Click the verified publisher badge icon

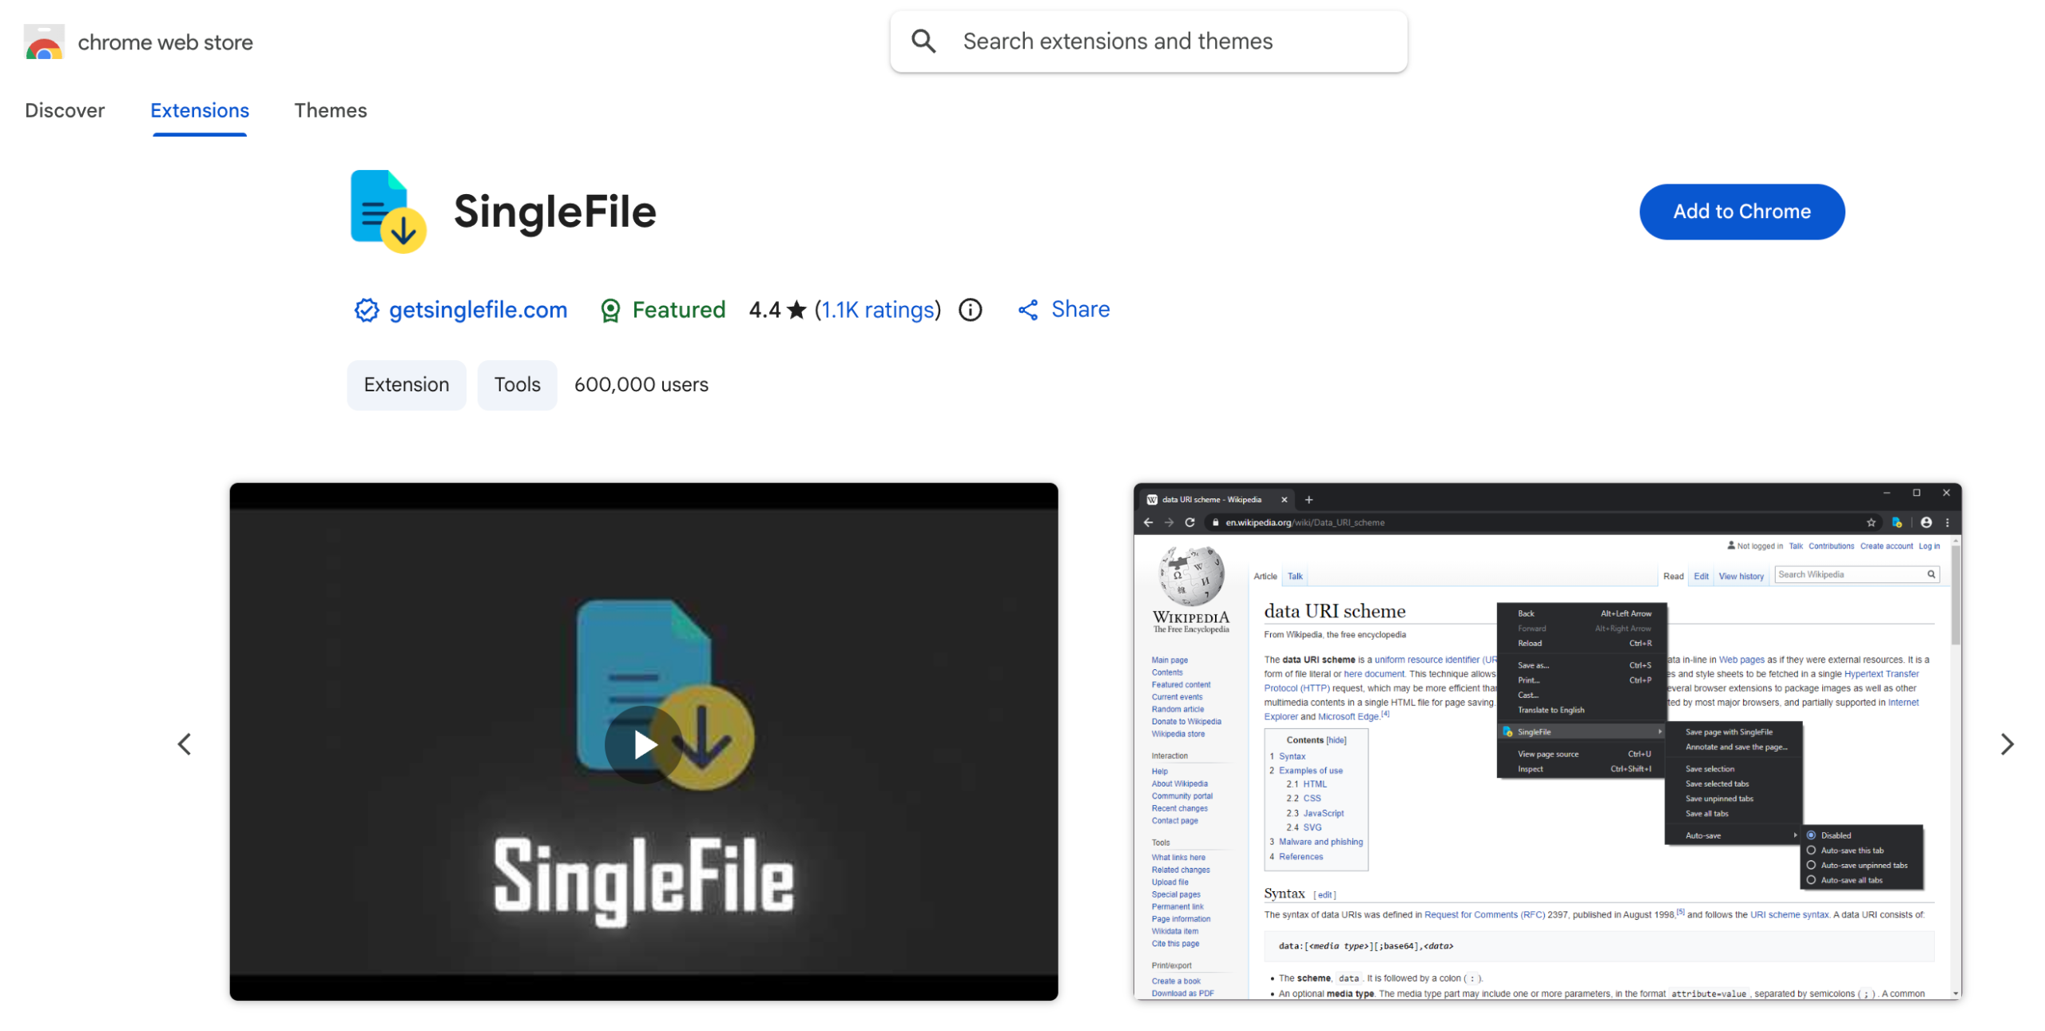tap(366, 310)
